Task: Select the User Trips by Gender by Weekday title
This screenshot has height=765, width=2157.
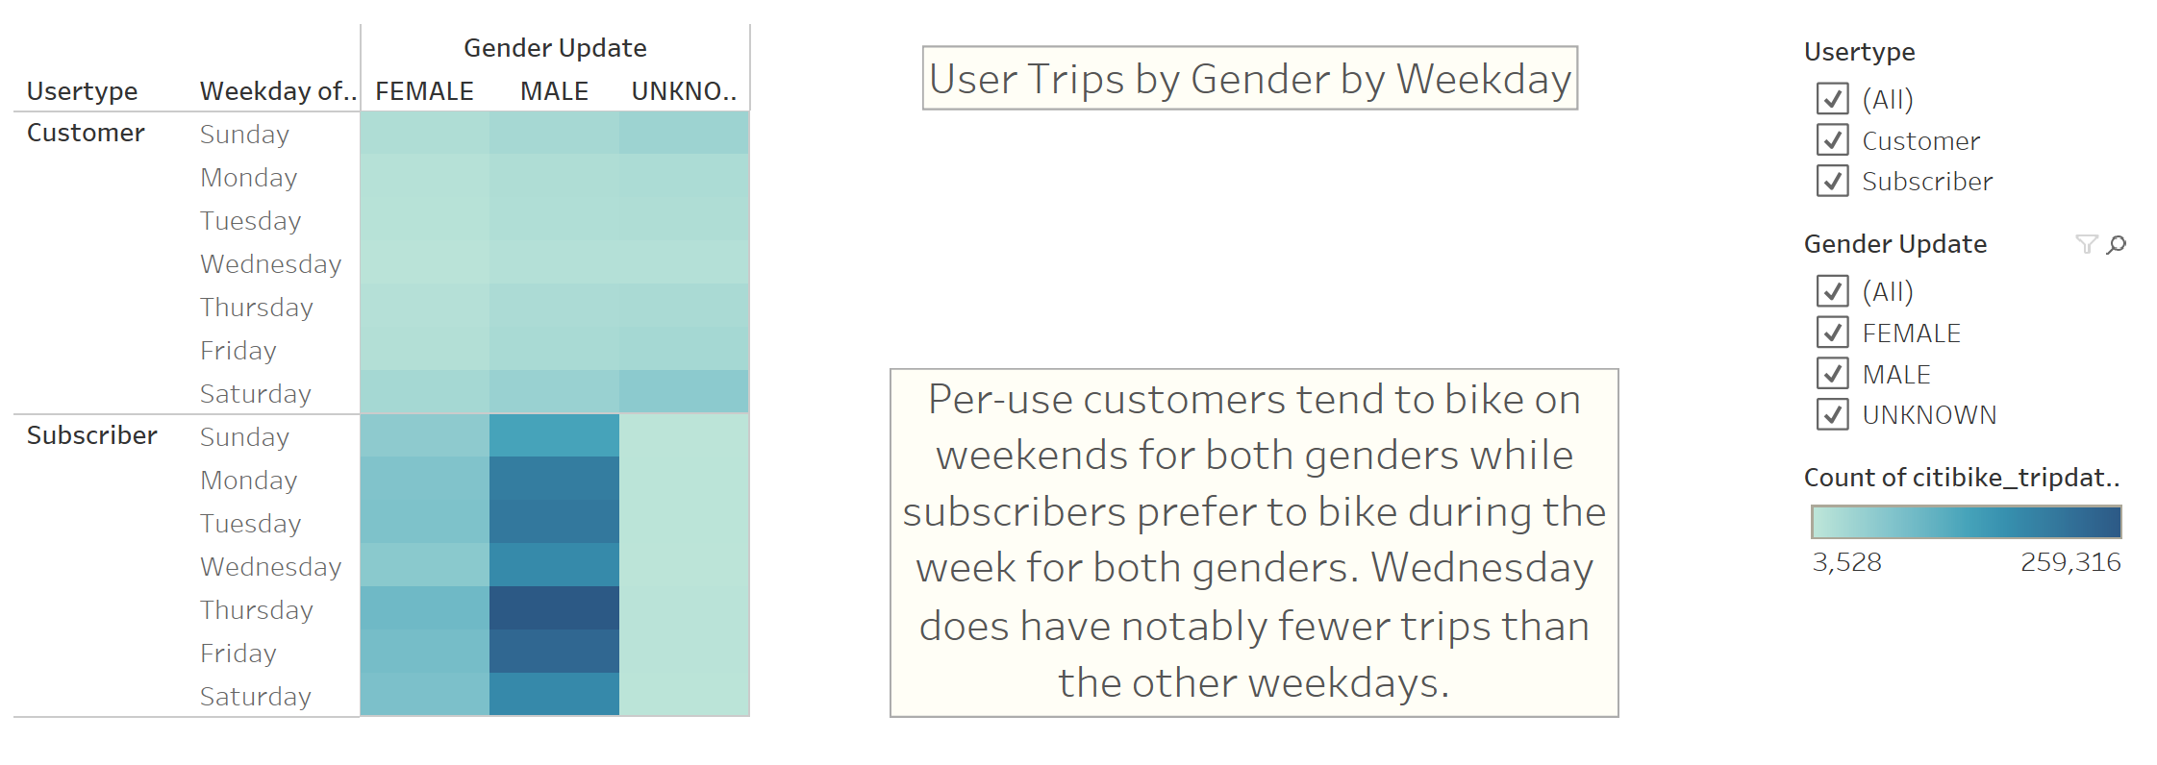Action: coord(1250,79)
